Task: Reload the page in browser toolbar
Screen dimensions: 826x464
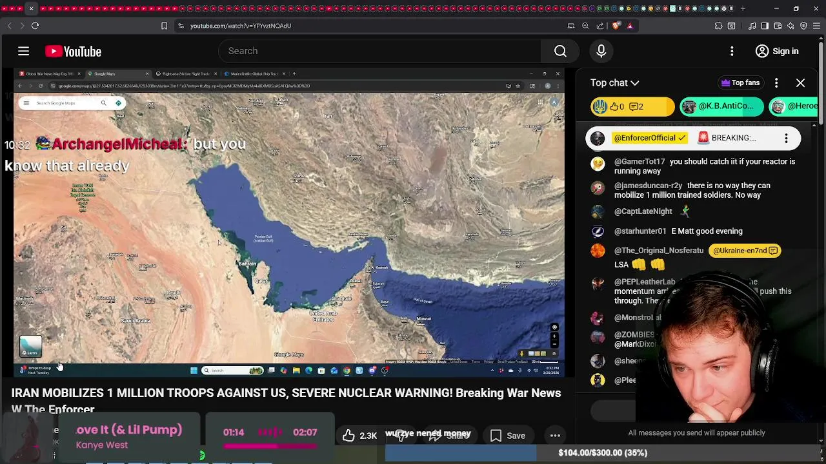Action: pos(35,26)
